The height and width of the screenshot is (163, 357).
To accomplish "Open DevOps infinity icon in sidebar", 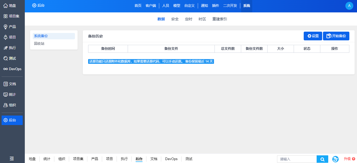I will (x=12, y=69).
